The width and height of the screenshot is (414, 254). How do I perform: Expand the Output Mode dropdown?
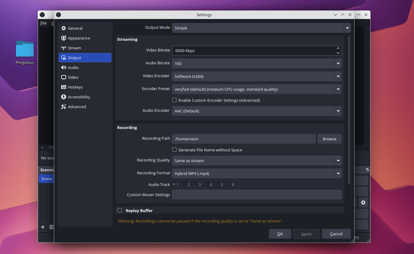261,28
